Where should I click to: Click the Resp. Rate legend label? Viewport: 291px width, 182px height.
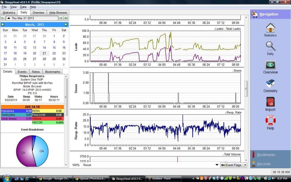coord(233,112)
